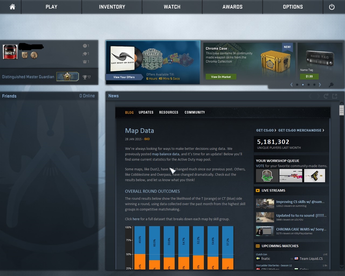Click the View Your Offers button
The height and width of the screenshot is (276, 345).
tap(124, 77)
